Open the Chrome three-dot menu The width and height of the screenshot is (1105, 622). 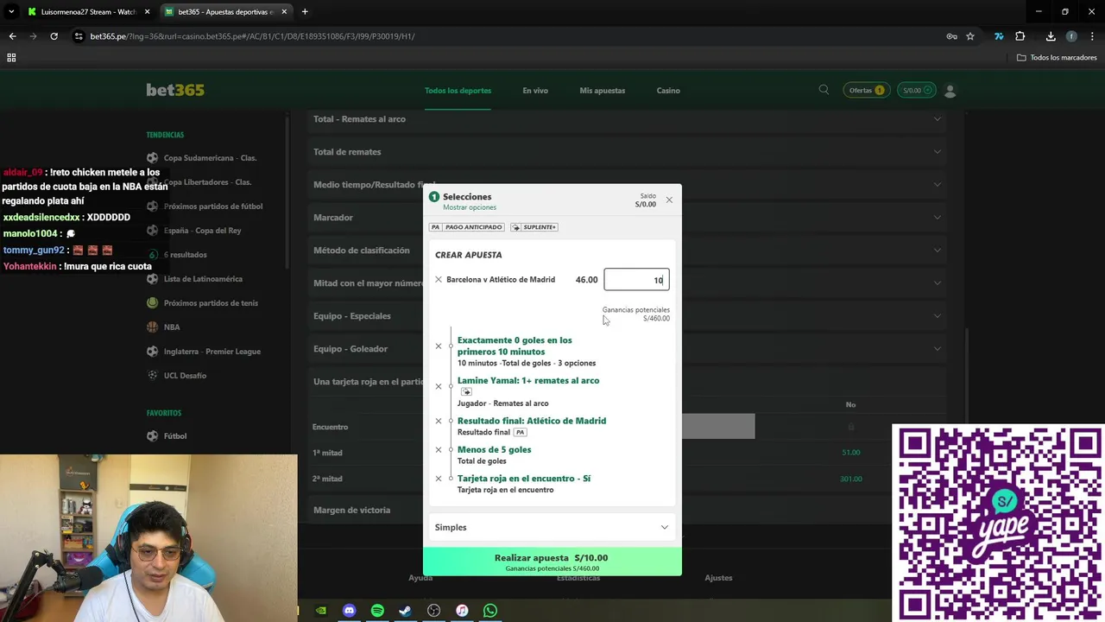click(1092, 36)
